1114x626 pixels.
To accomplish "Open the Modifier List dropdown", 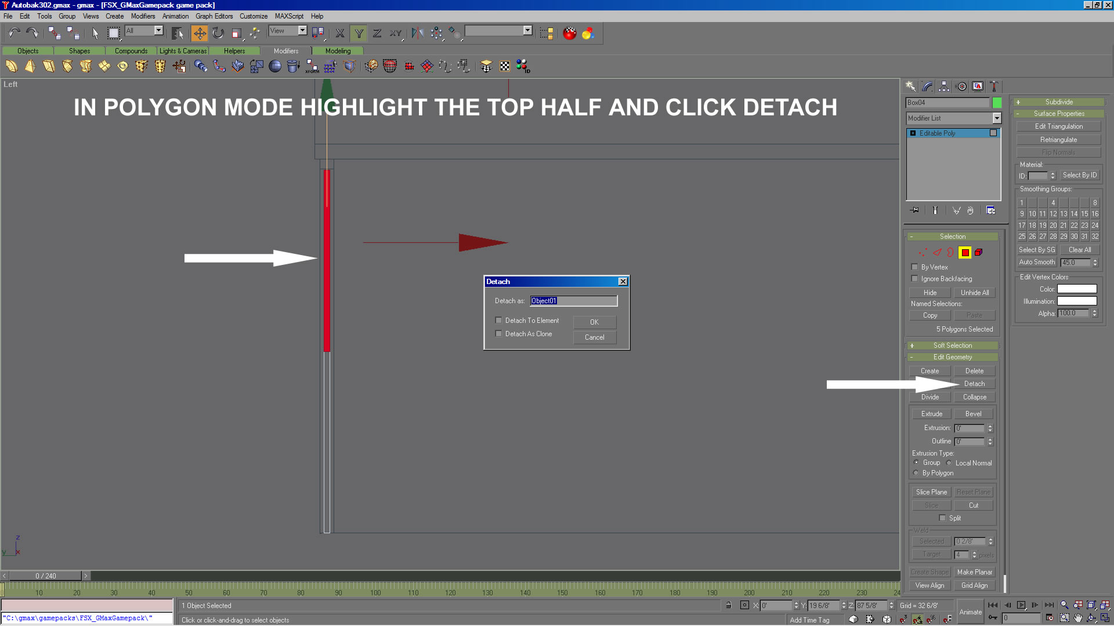I will [x=997, y=118].
